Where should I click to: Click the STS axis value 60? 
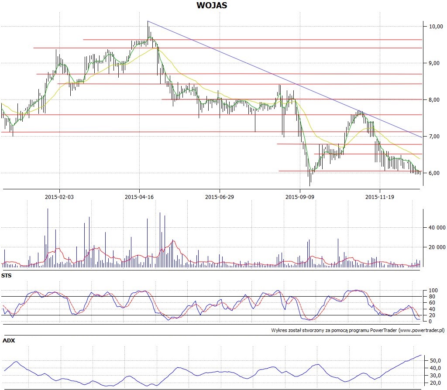432,303
